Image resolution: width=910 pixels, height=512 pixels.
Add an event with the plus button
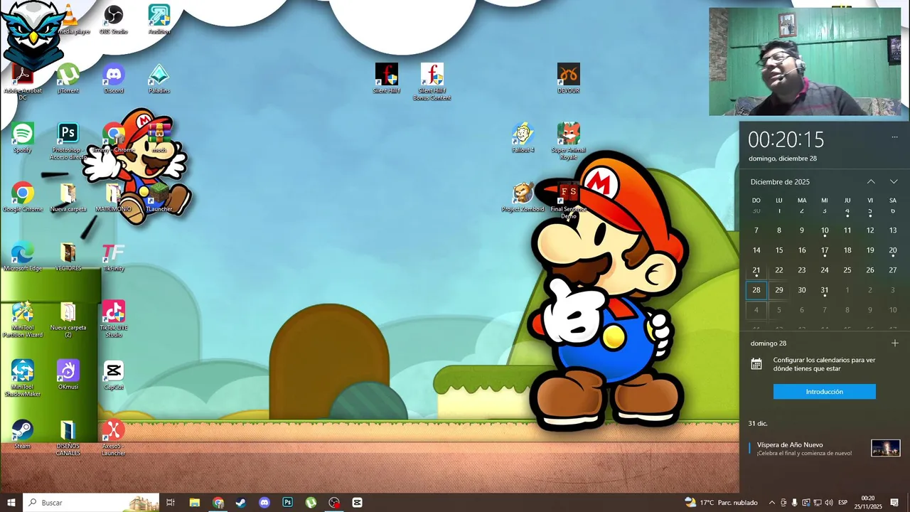pos(895,343)
